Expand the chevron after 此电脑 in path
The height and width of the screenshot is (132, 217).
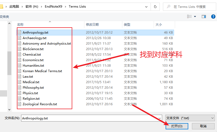click(22, 7)
